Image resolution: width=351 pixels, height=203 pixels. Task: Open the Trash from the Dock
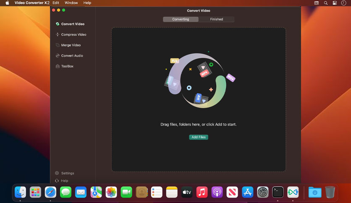[330, 192]
